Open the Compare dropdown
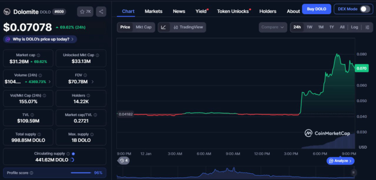 click(x=273, y=27)
